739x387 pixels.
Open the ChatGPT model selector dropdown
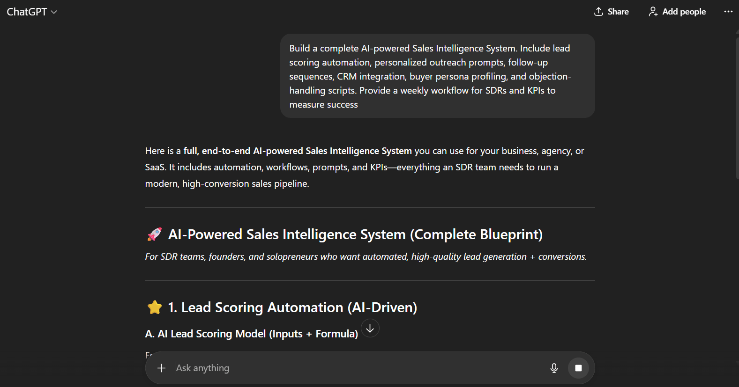31,12
